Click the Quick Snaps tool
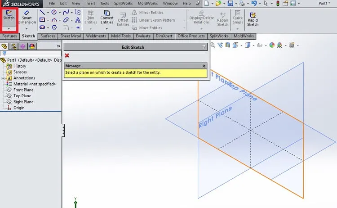The height and width of the screenshot is (208, 337). pyautogui.click(x=238, y=17)
